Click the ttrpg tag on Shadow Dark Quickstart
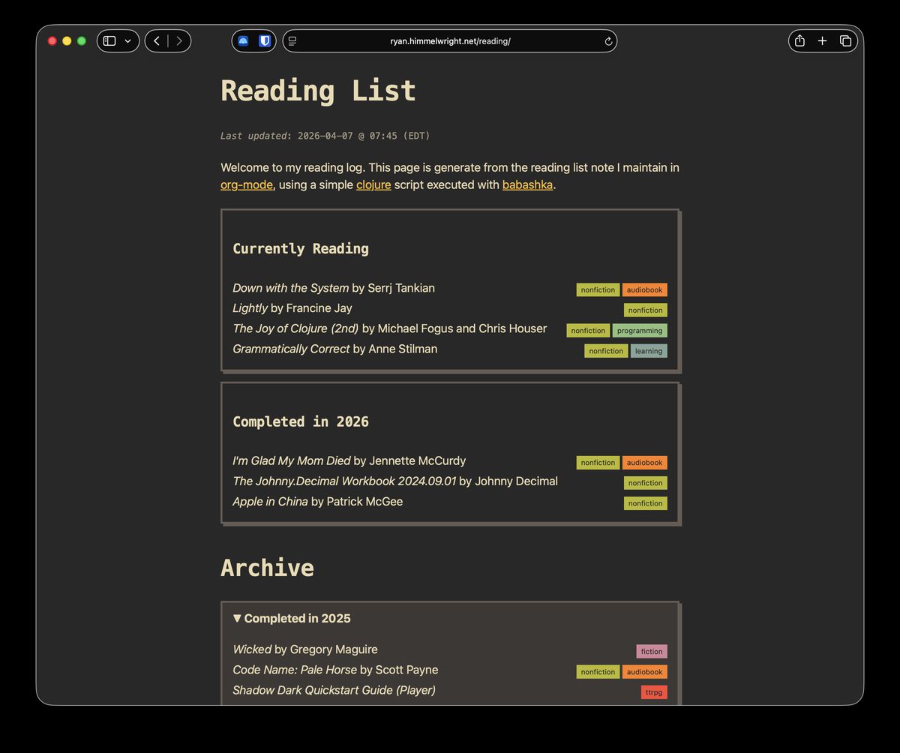Image resolution: width=900 pixels, height=753 pixels. [x=653, y=691]
